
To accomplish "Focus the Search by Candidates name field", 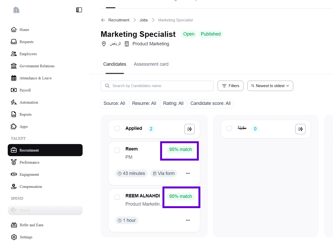I will point(160,86).
